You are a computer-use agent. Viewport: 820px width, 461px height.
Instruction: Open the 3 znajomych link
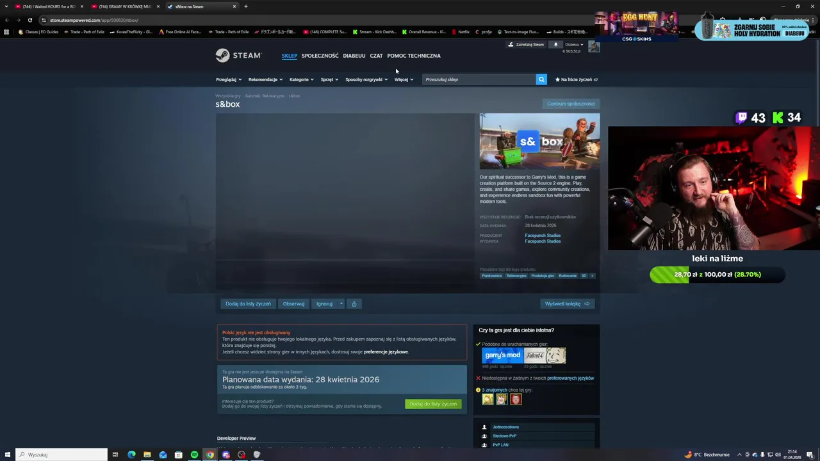coord(495,390)
